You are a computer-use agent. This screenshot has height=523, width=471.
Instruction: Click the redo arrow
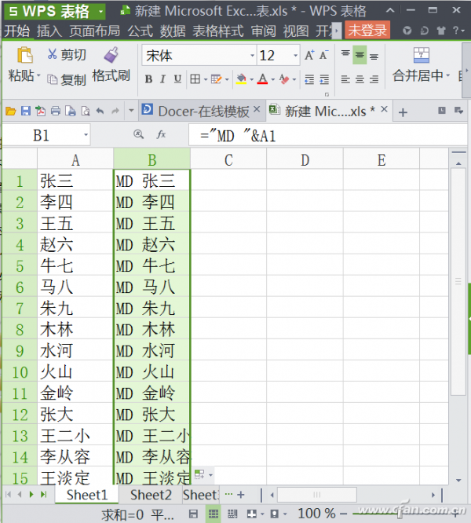coord(115,111)
